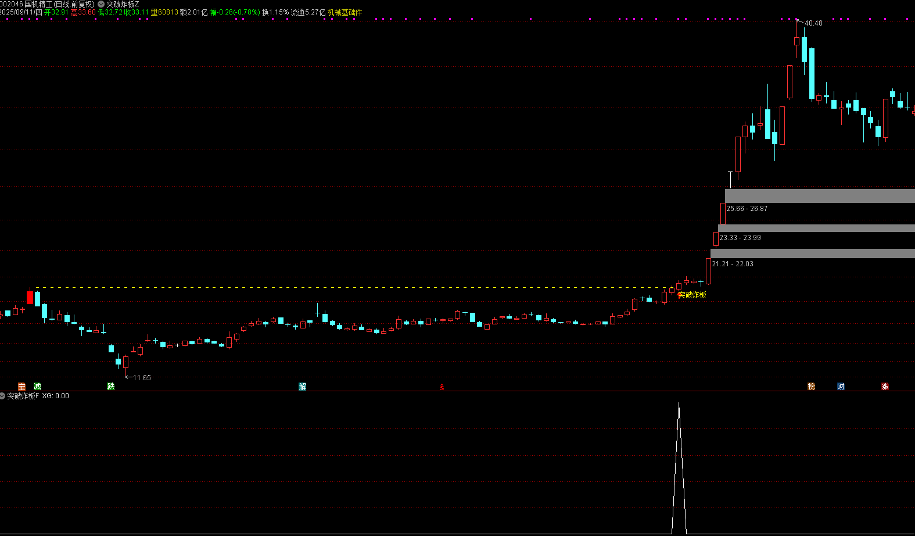Click the 机械基础件 sector label
915x536 pixels.
point(345,12)
